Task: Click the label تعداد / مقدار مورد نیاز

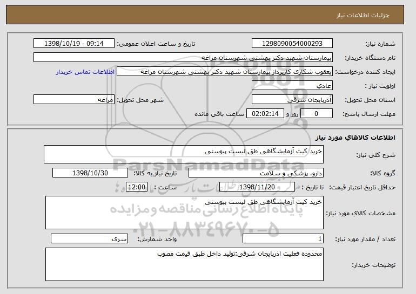Action: [x=365, y=240]
